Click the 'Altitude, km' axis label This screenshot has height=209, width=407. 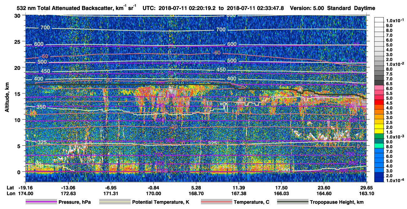click(7, 98)
